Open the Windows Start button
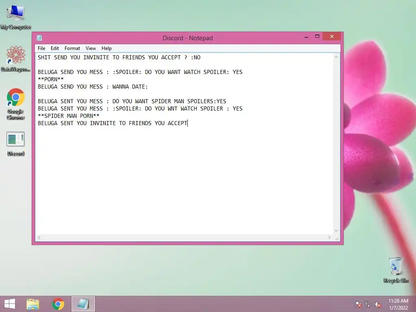 tap(10, 304)
